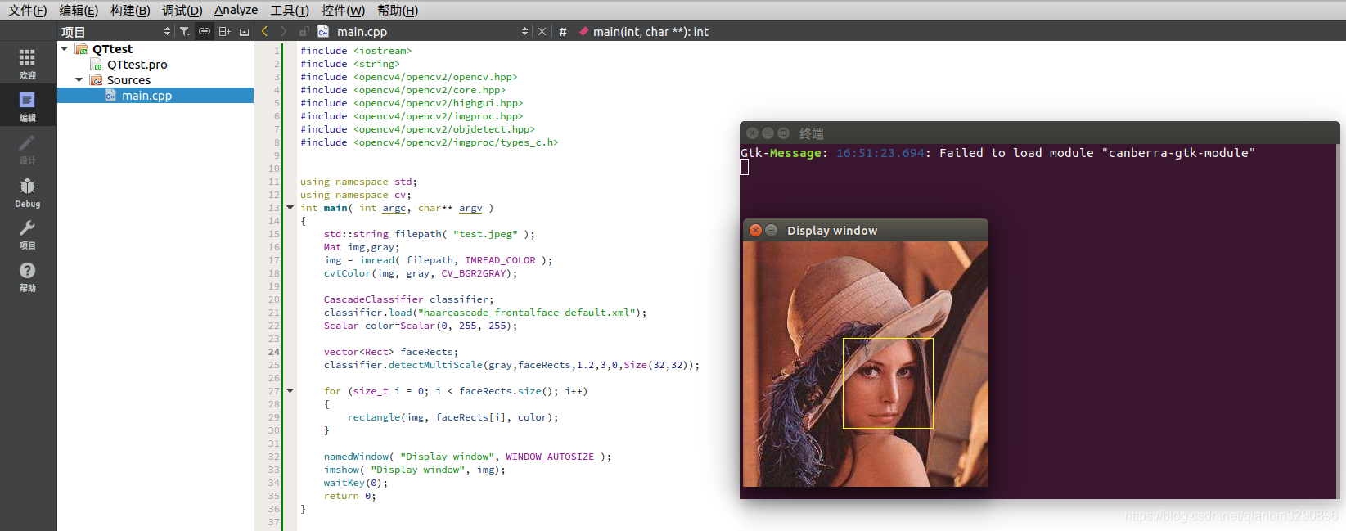Viewport: 1346px width, 531px height.
Task: Open the Projects mode wrench icon
Action: 27,234
